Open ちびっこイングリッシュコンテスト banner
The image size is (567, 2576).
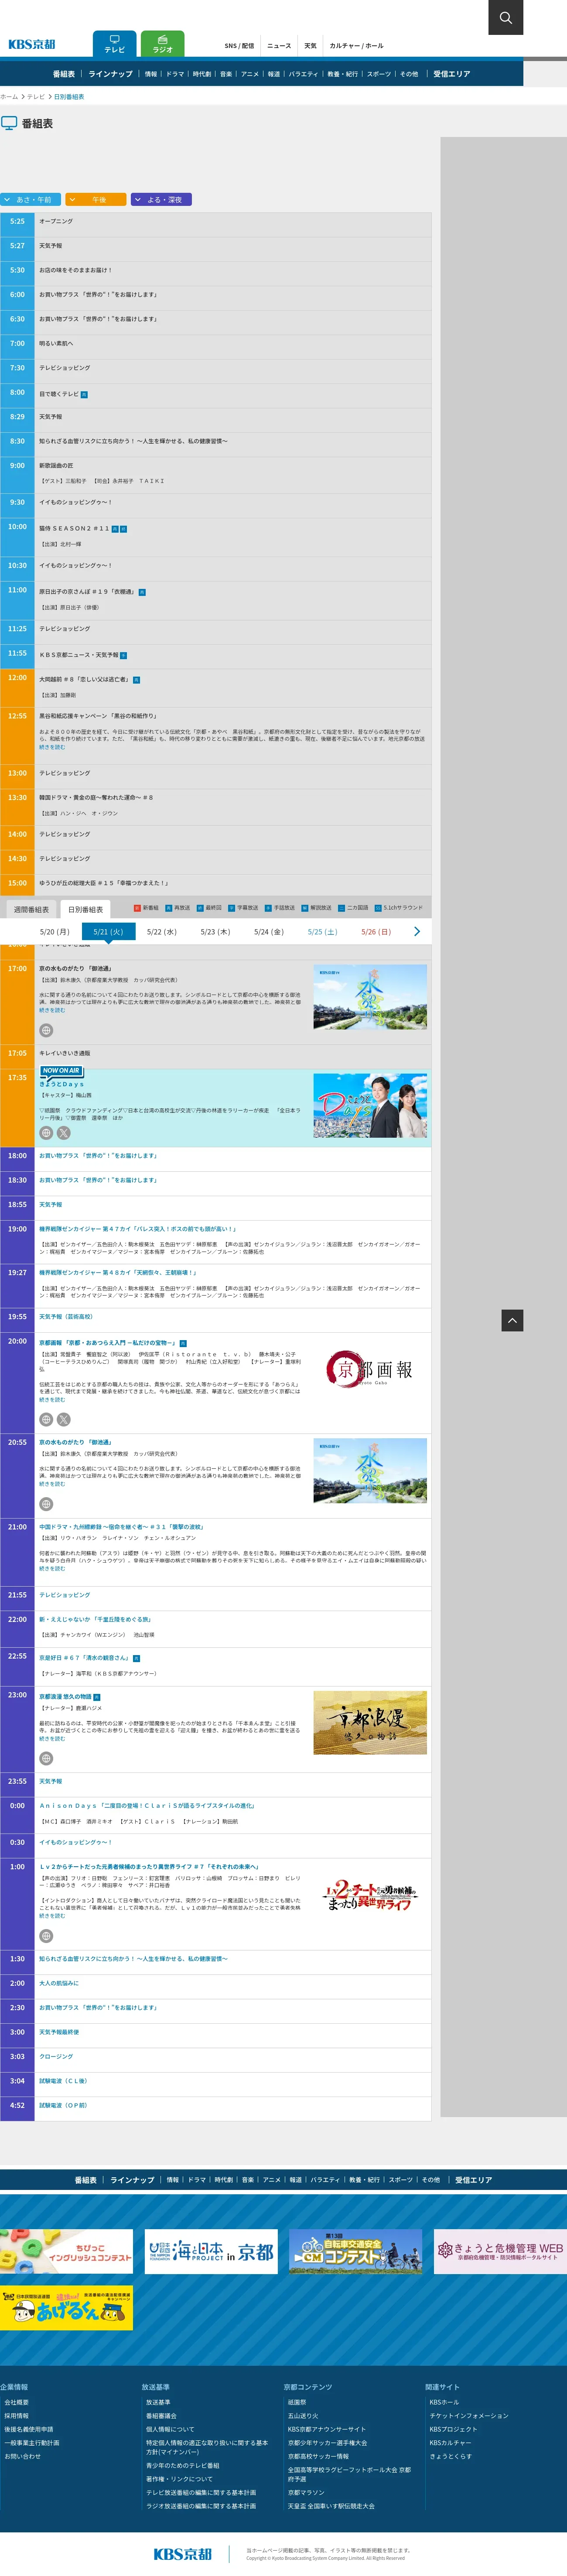tap(66, 2252)
